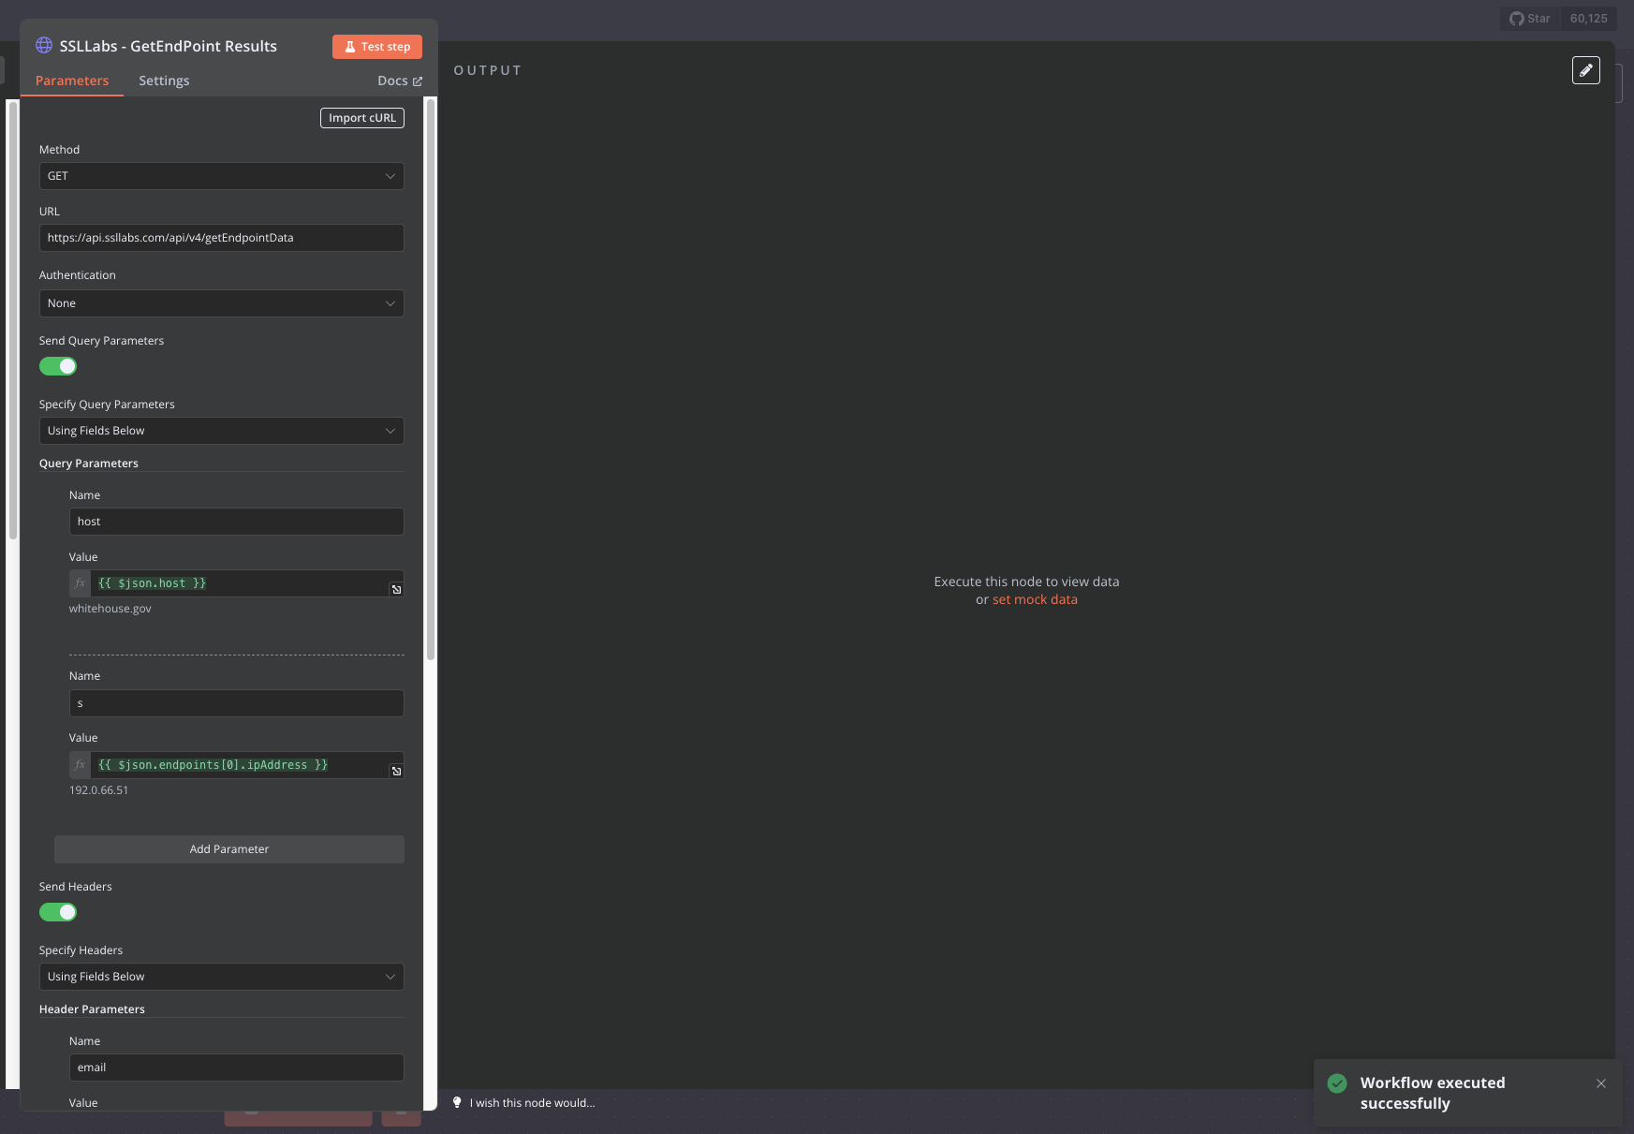Viewport: 1634px width, 1134px height.
Task: Click the GitHub Star icon
Action: pyautogui.click(x=1517, y=19)
